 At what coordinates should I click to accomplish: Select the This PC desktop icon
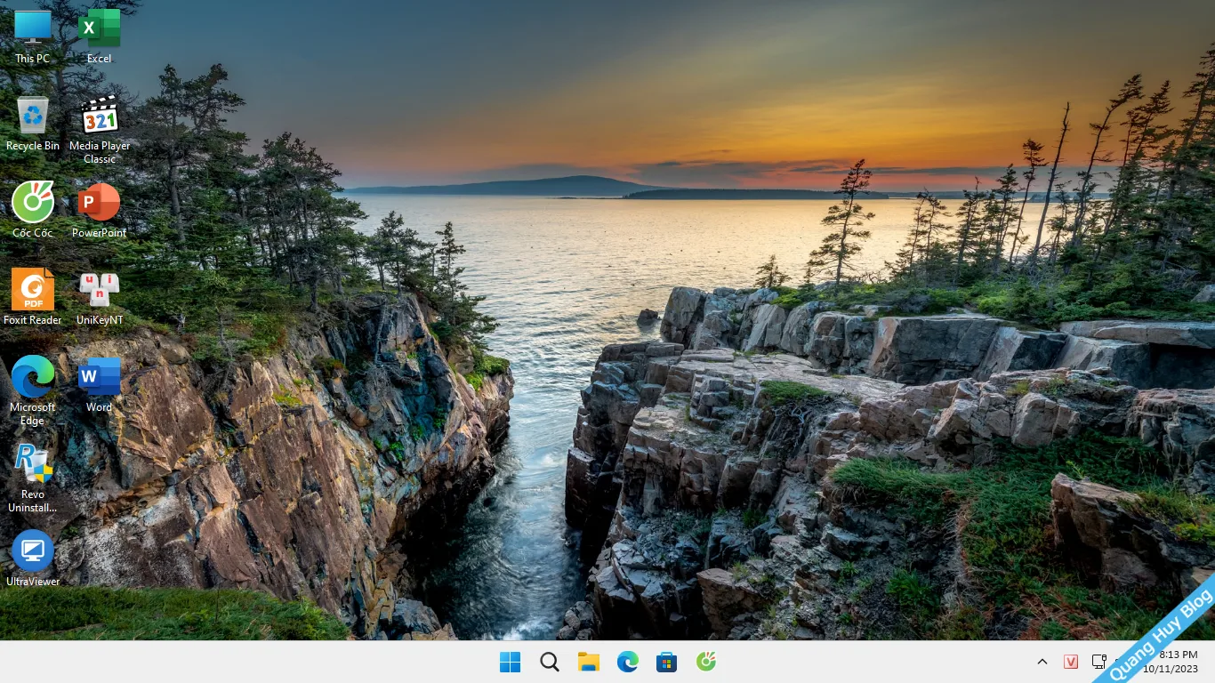33,36
